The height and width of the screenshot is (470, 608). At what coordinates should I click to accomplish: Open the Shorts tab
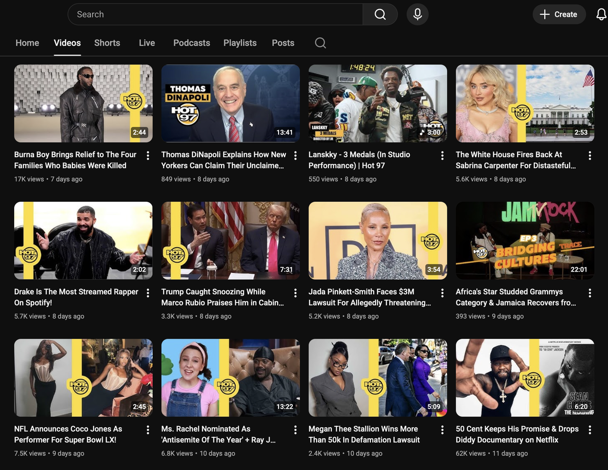tap(107, 43)
